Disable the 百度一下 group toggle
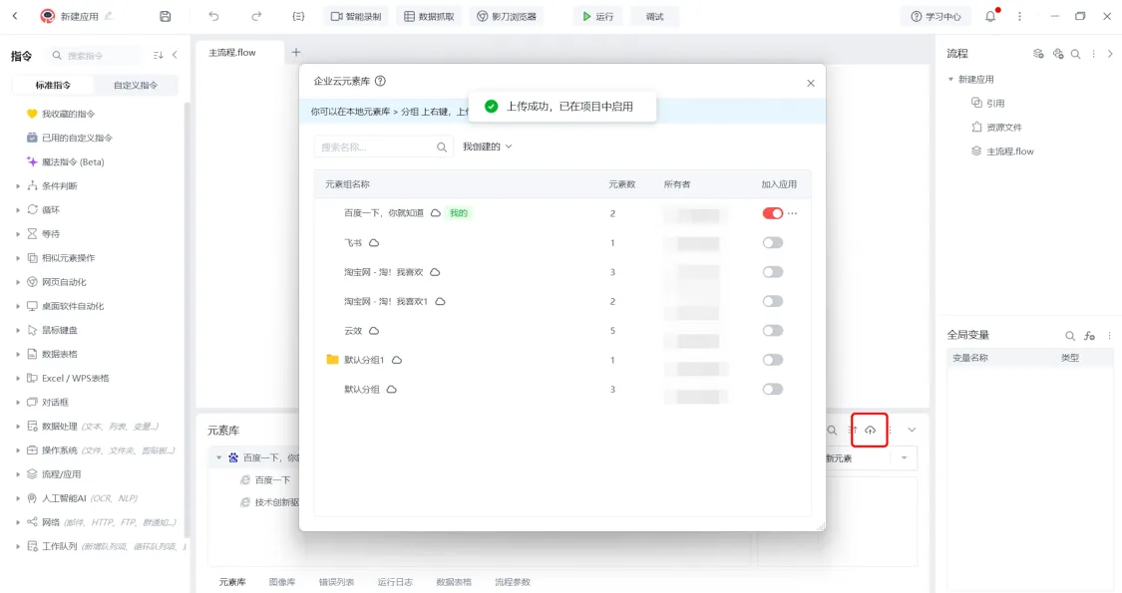Image resolution: width=1122 pixels, height=593 pixels. (x=772, y=213)
